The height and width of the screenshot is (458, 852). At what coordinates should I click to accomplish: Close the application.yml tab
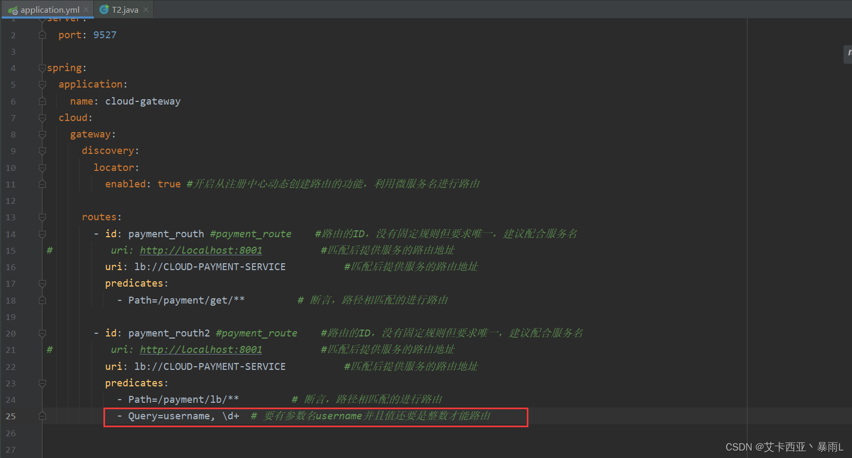tap(86, 10)
